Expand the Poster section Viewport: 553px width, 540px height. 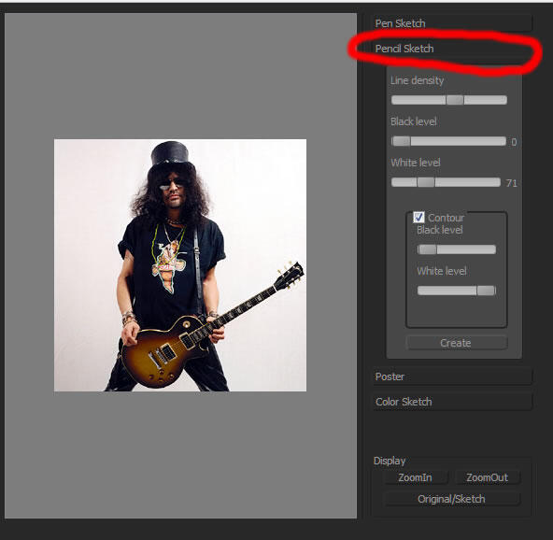pos(452,377)
